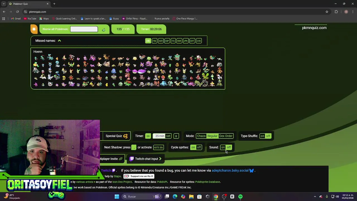Turn Type-Shuffle on

point(262,136)
